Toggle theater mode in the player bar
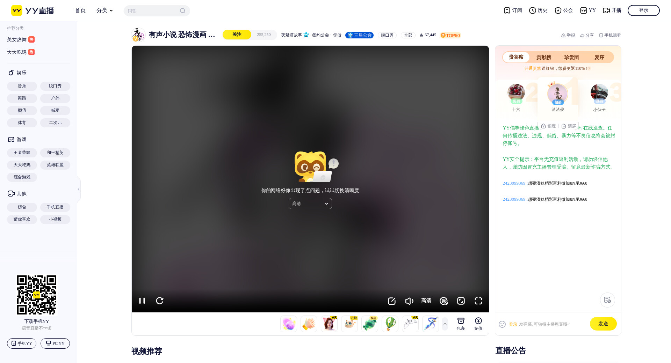The image size is (671, 363). tap(461, 301)
